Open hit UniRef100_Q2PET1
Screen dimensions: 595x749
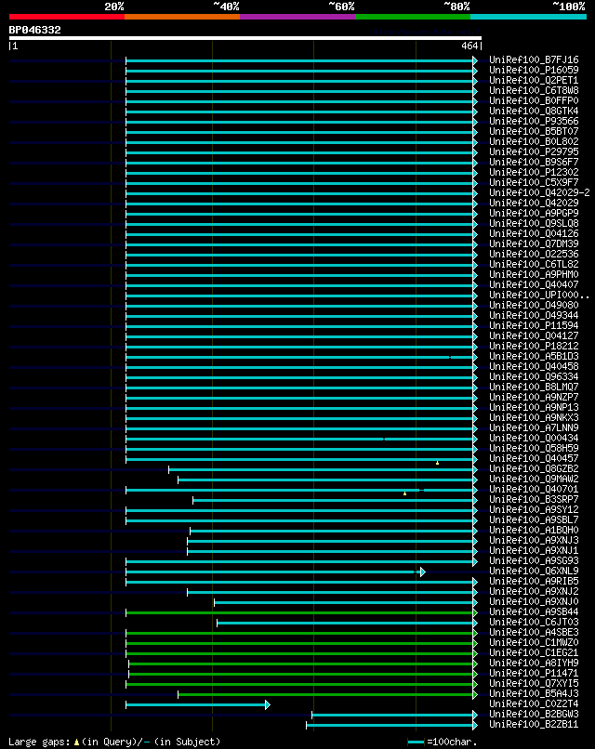coord(534,80)
